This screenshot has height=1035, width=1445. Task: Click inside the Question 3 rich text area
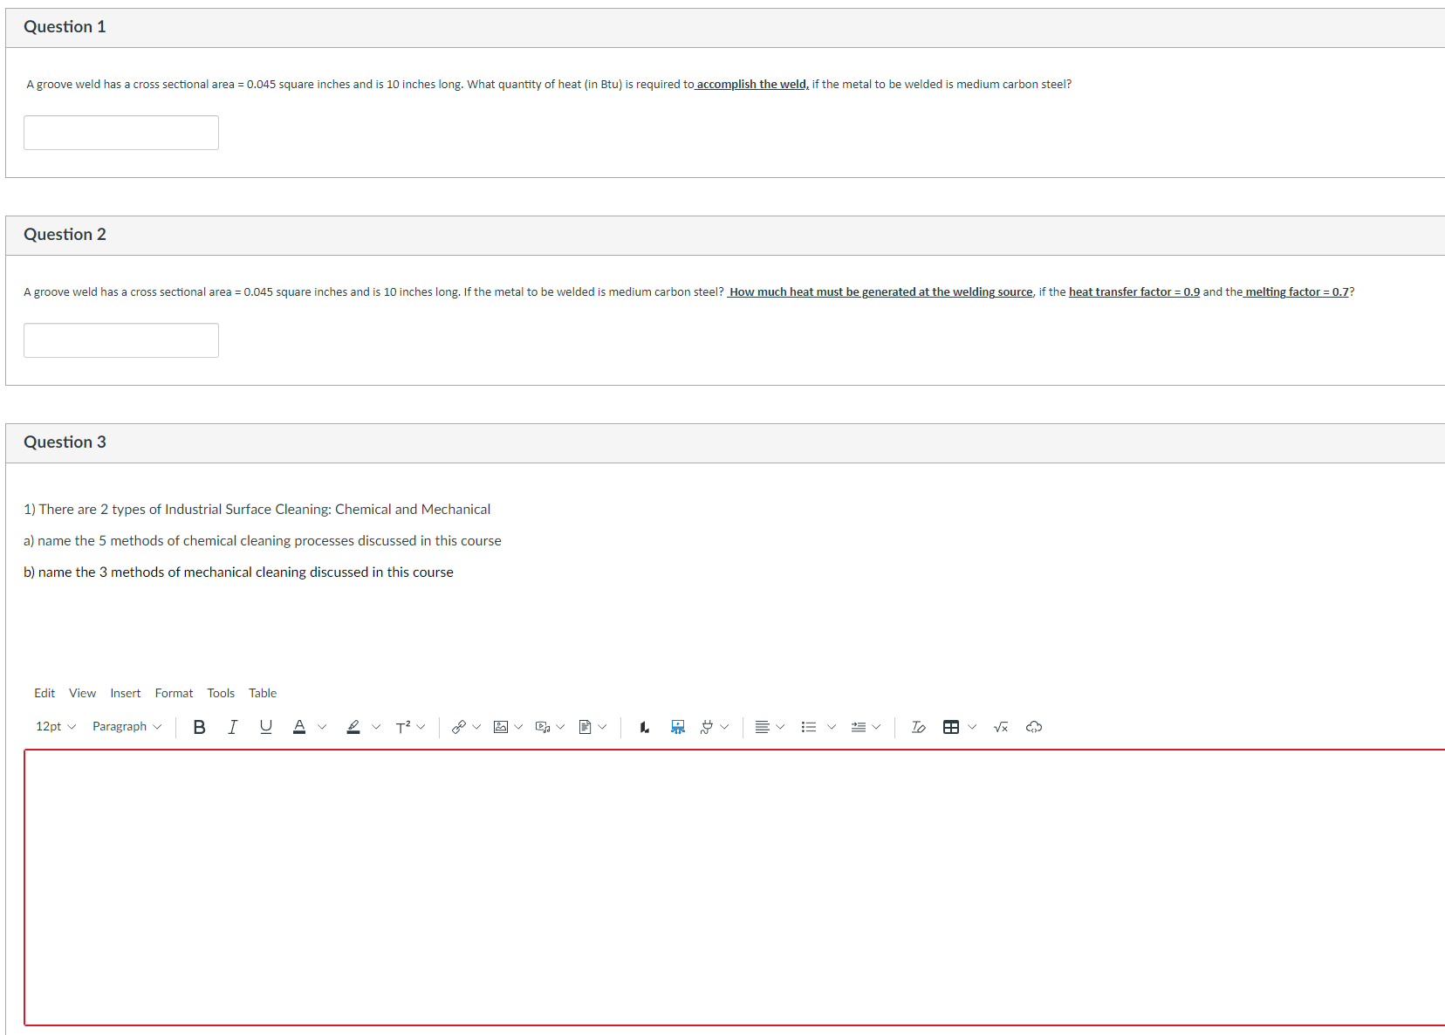click(x=735, y=888)
